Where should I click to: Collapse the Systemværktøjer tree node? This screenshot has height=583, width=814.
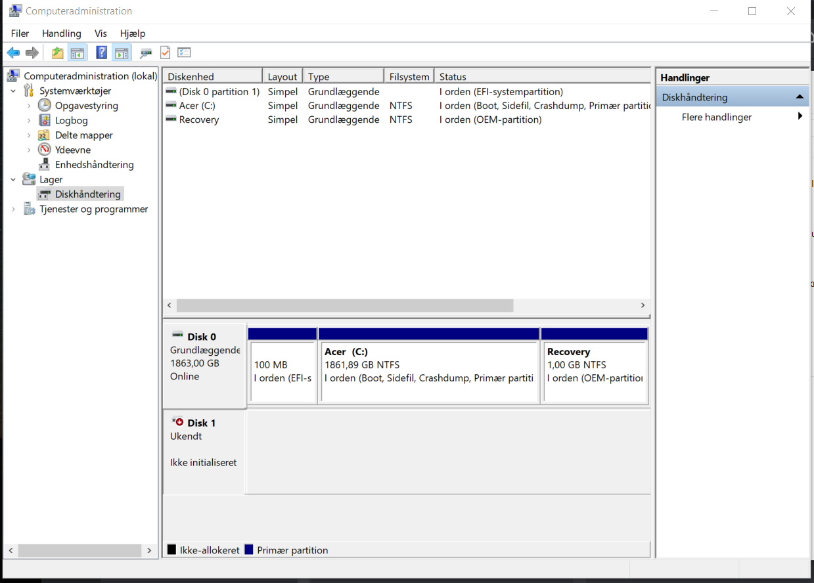[13, 91]
